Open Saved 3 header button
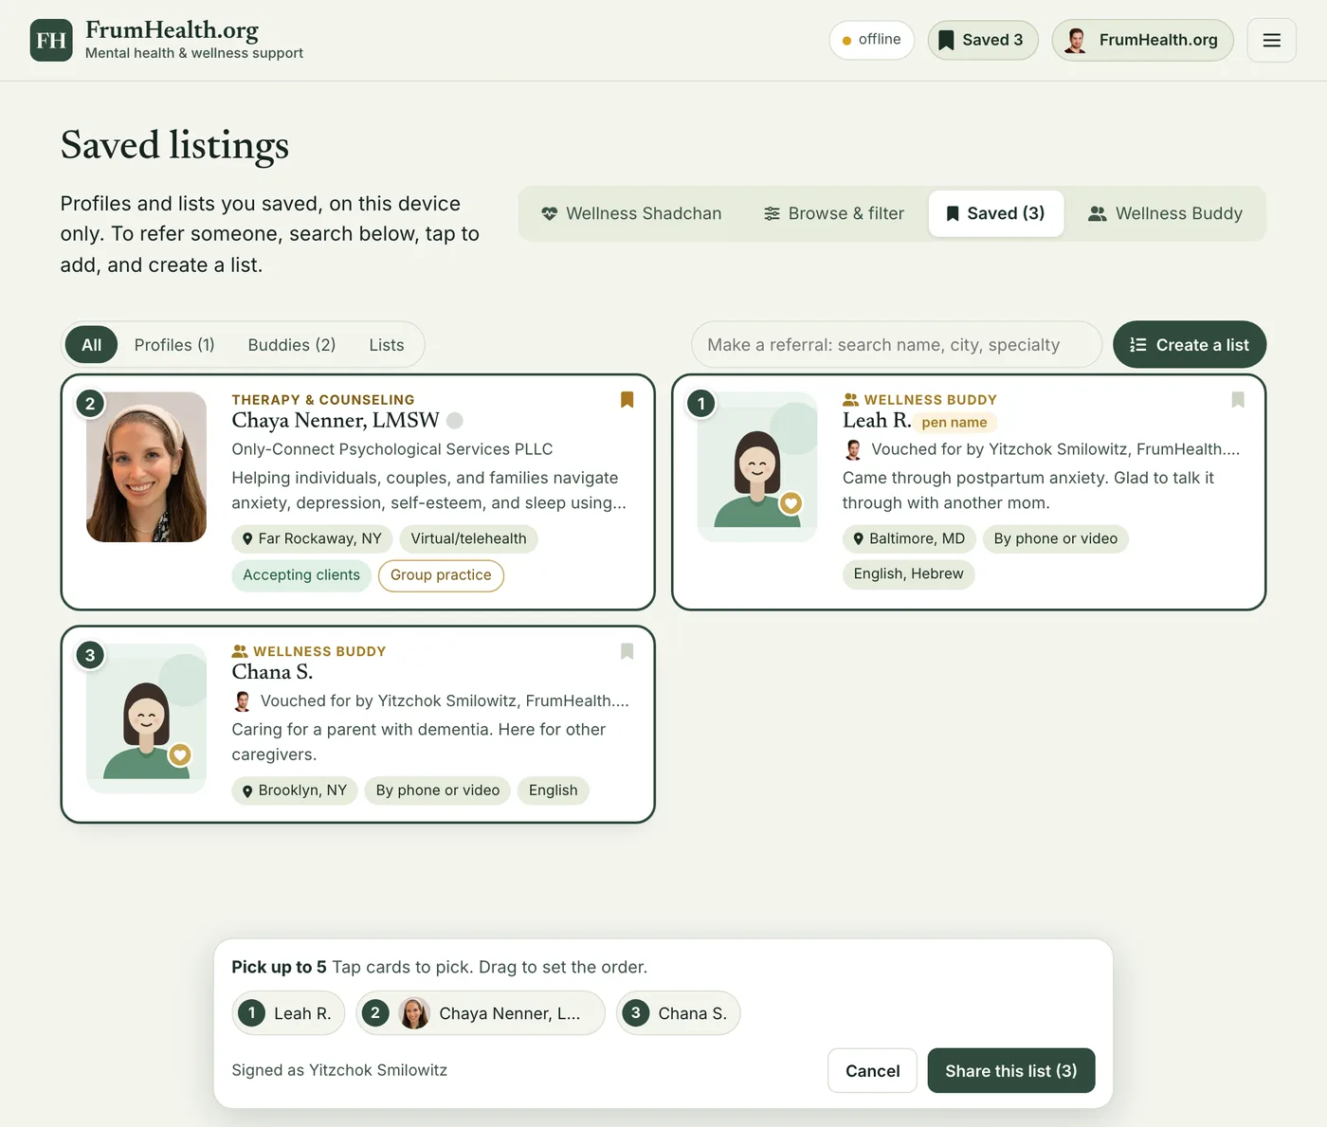Viewport: 1327px width, 1127px height. pos(983,40)
